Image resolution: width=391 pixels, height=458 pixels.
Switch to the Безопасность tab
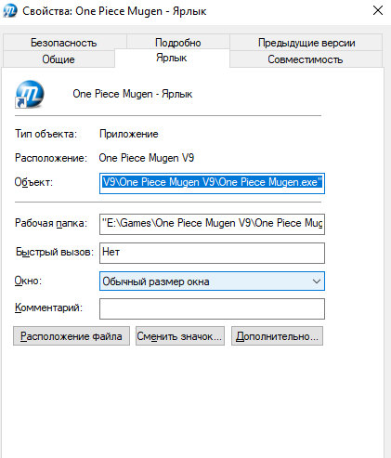tap(64, 43)
